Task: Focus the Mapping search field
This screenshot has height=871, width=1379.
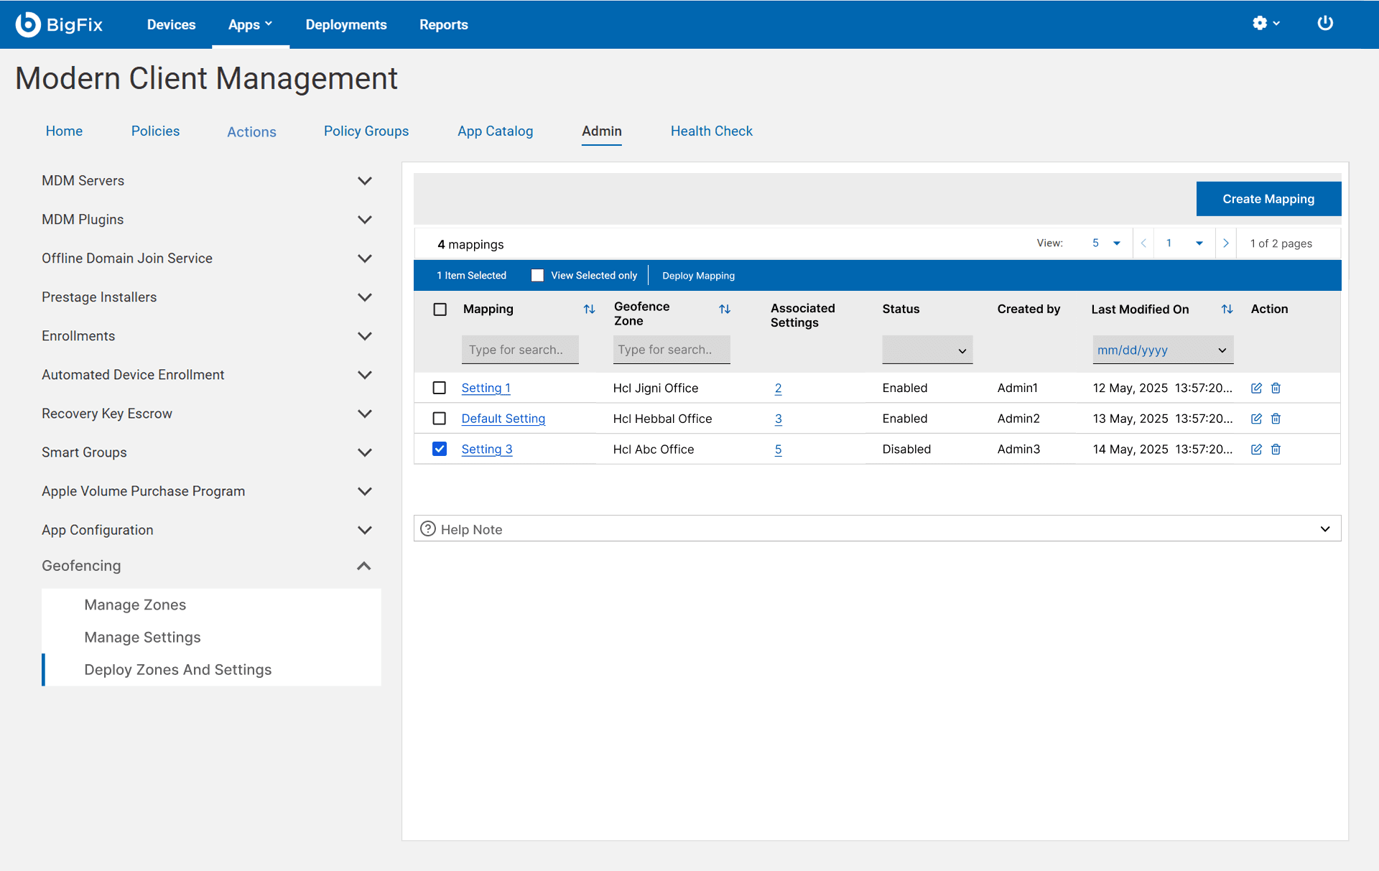Action: pos(520,350)
